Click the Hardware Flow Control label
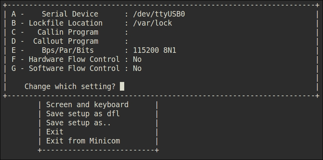 tap(74, 59)
